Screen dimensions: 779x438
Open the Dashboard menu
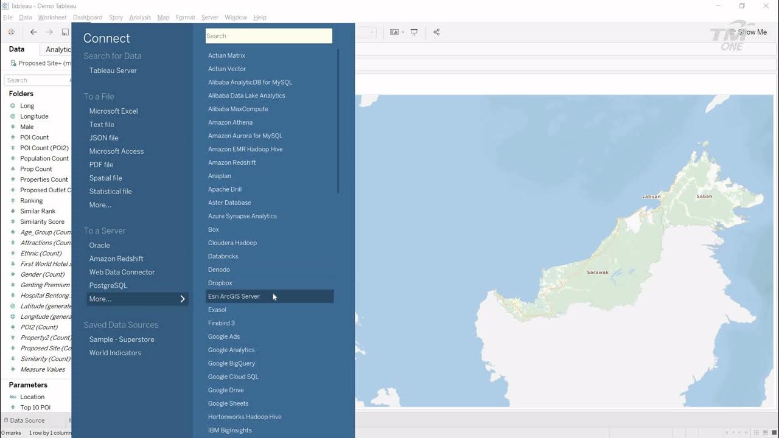pos(88,17)
